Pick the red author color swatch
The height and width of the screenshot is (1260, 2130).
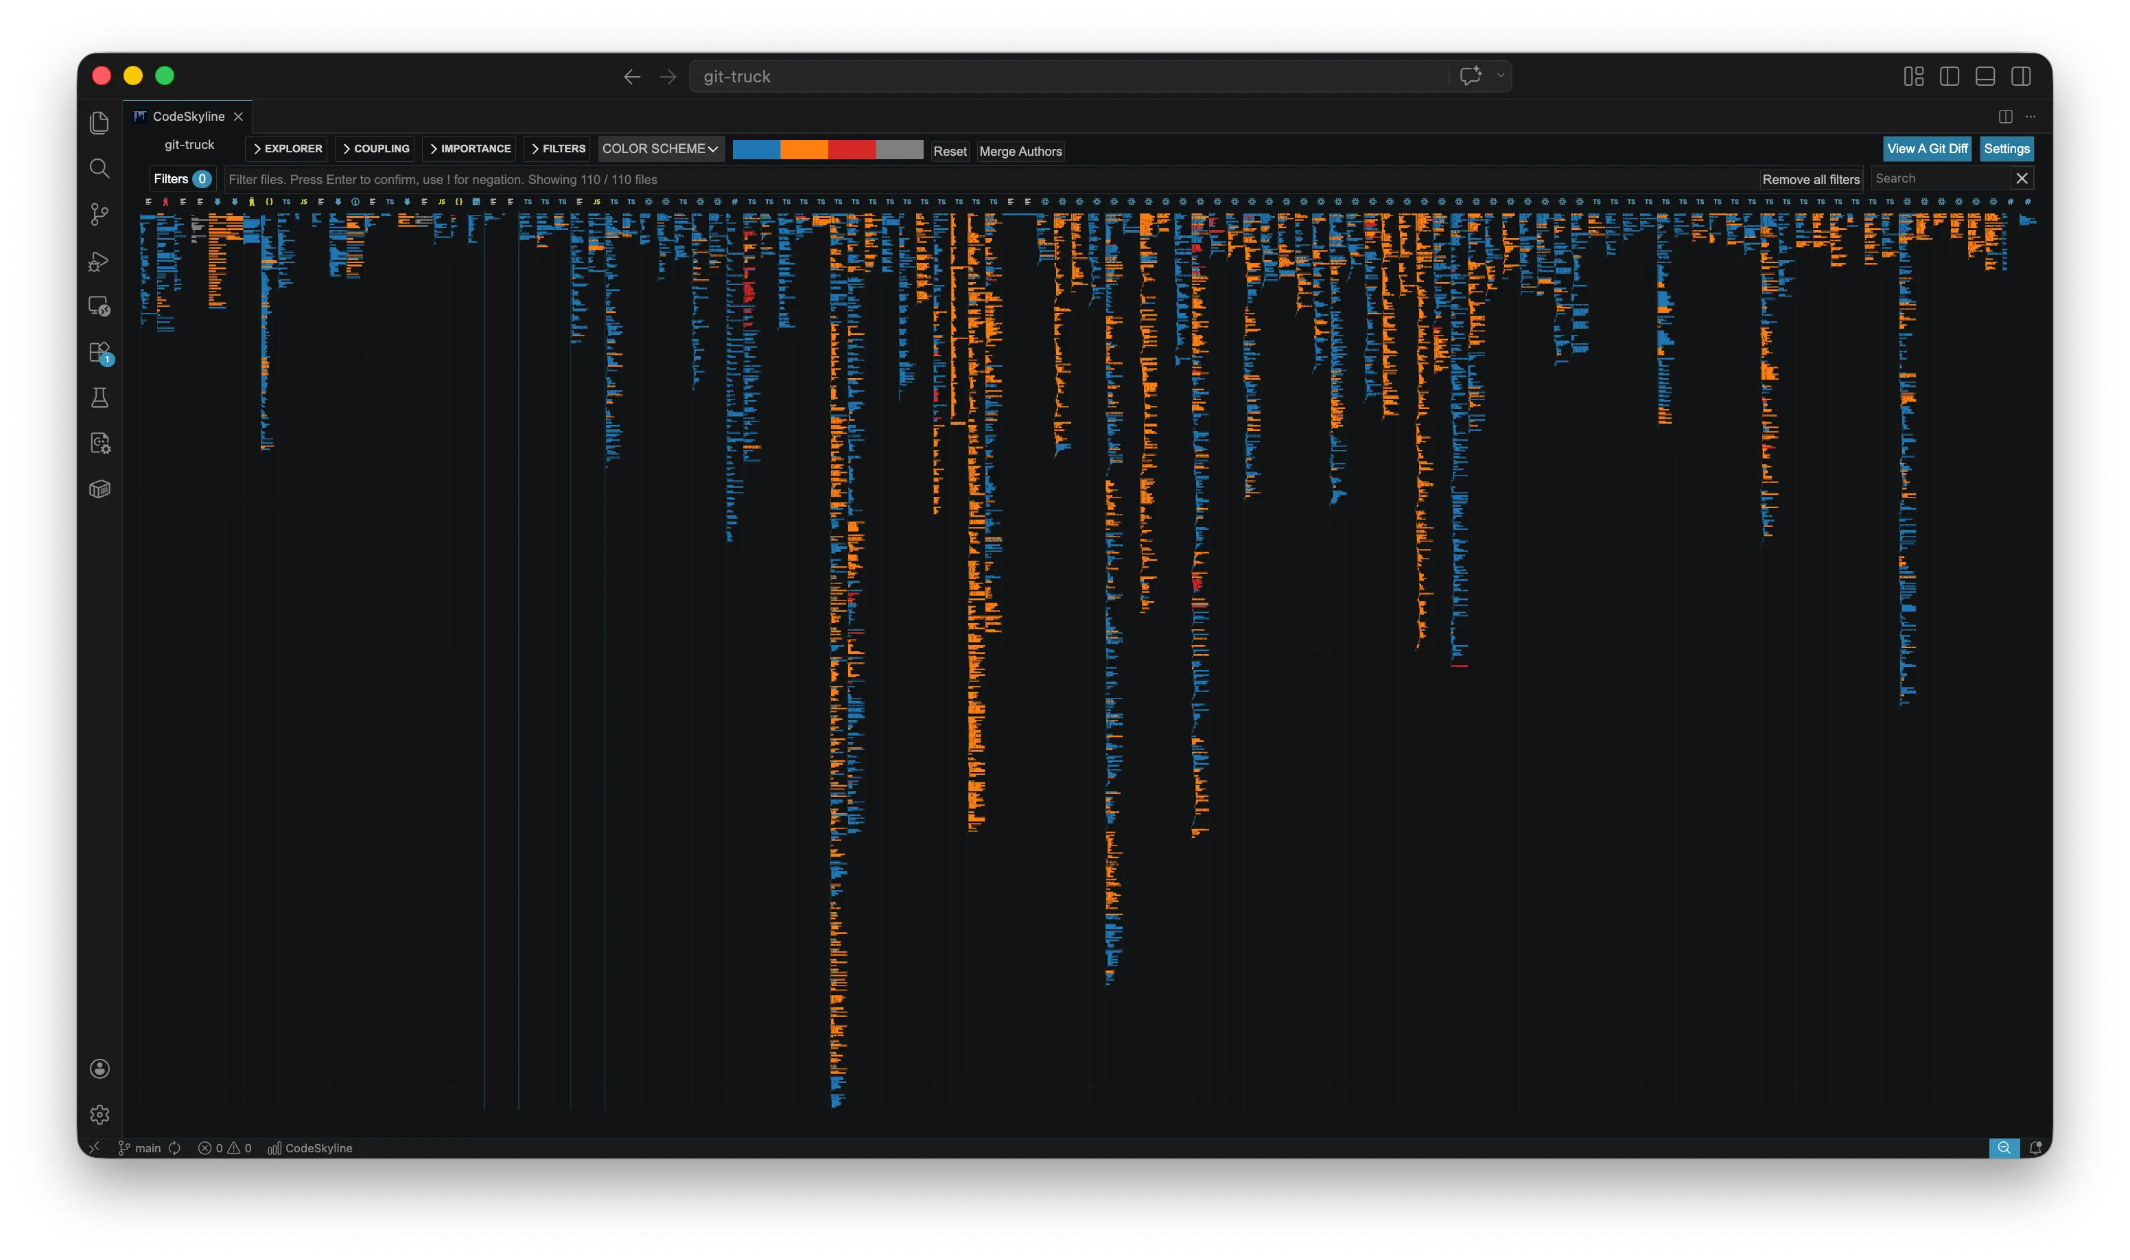(851, 150)
